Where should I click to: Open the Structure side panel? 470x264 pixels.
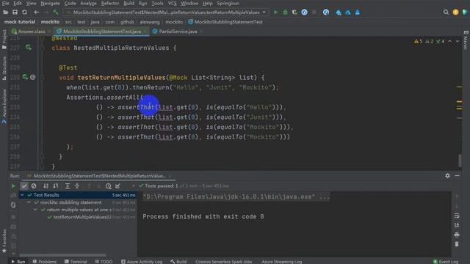click(x=4, y=68)
